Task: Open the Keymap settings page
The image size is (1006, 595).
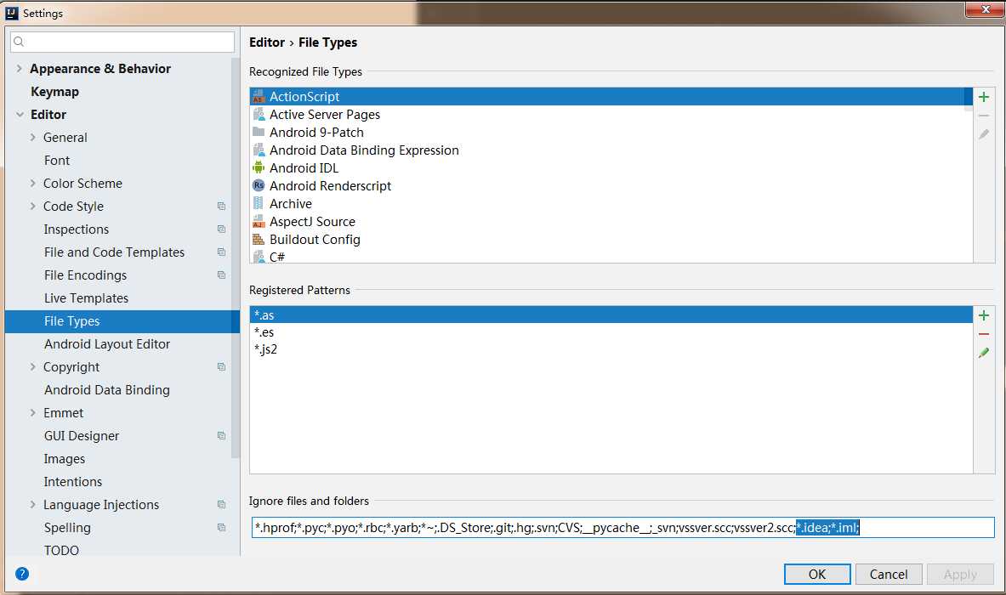Action: 54,92
